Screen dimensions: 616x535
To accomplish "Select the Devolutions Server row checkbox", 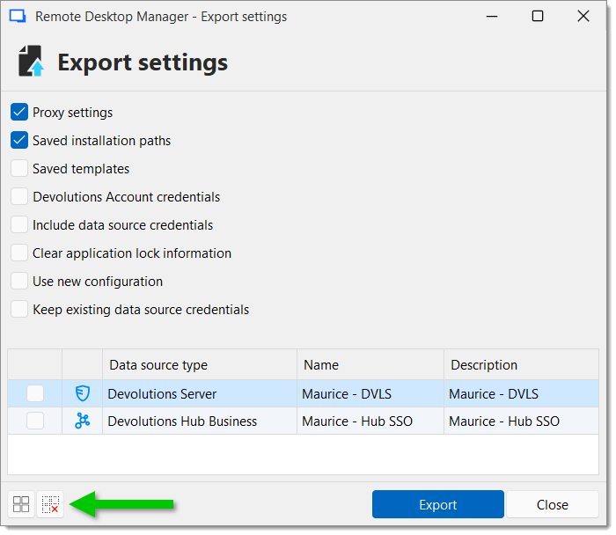I will 35,394.
